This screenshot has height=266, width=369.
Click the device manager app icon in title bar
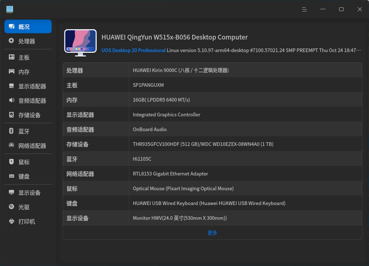pyautogui.click(x=10, y=10)
